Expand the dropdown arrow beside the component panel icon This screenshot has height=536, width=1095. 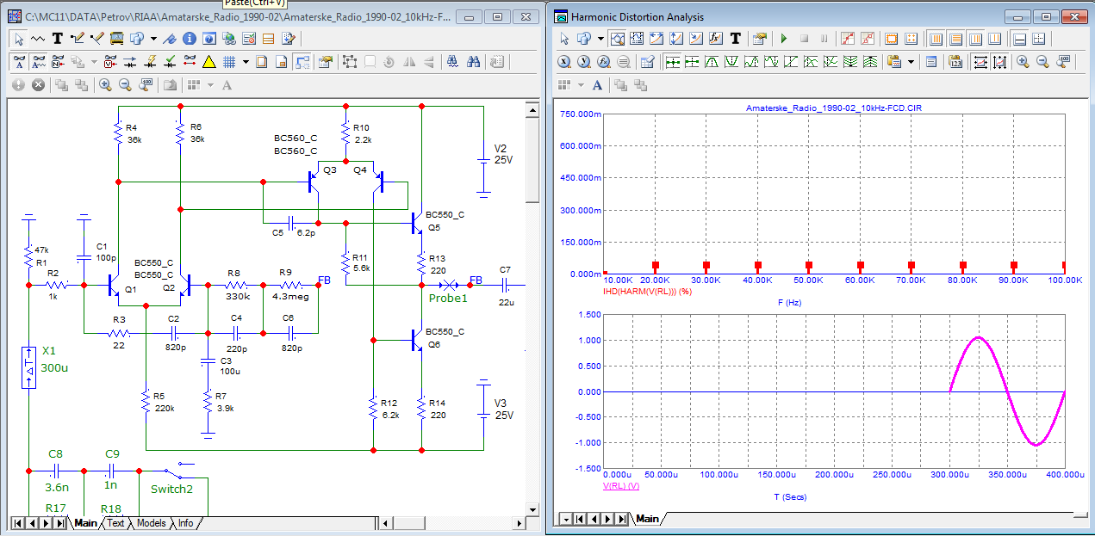point(153,39)
